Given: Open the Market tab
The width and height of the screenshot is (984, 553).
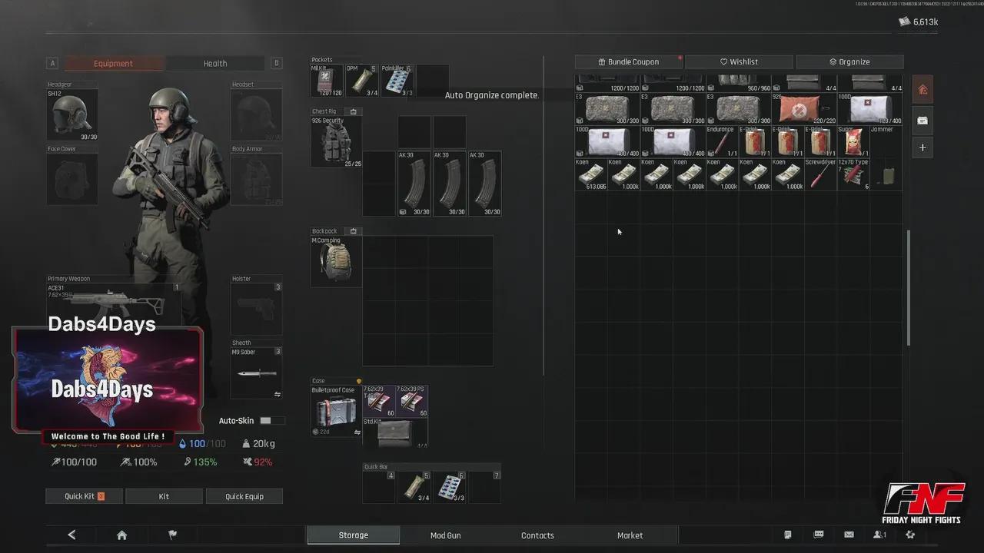Looking at the screenshot, I should click(x=630, y=535).
